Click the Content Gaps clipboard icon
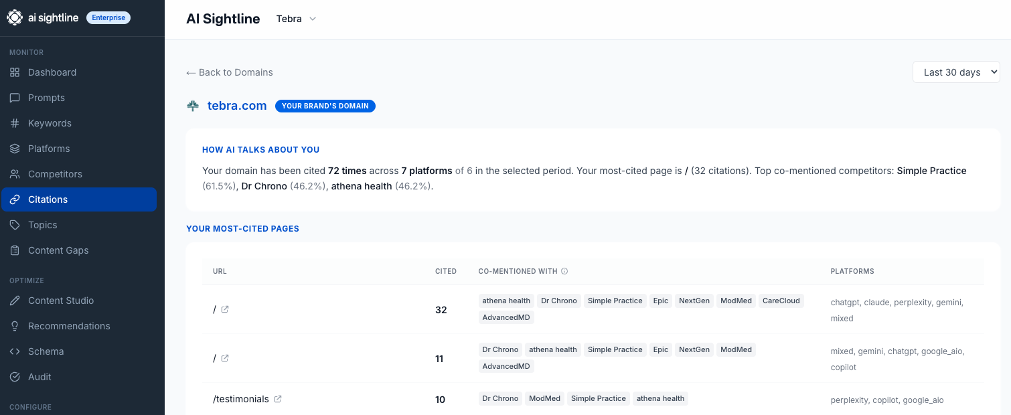 pyautogui.click(x=15, y=250)
